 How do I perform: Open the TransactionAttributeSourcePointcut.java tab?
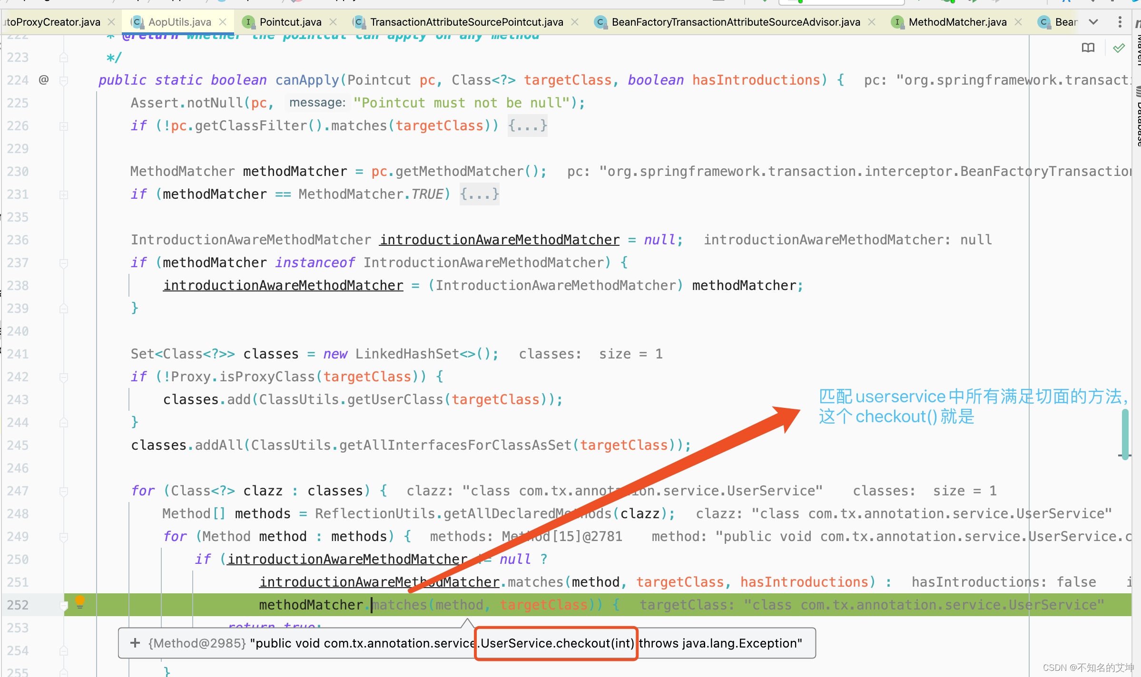[466, 22]
